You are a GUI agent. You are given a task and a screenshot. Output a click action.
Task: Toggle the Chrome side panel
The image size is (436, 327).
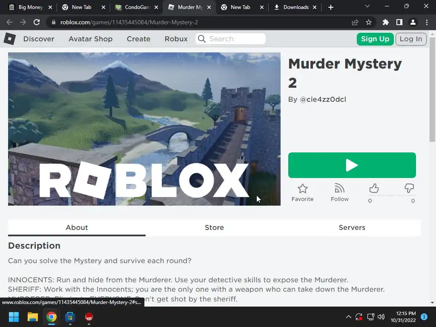(399, 22)
